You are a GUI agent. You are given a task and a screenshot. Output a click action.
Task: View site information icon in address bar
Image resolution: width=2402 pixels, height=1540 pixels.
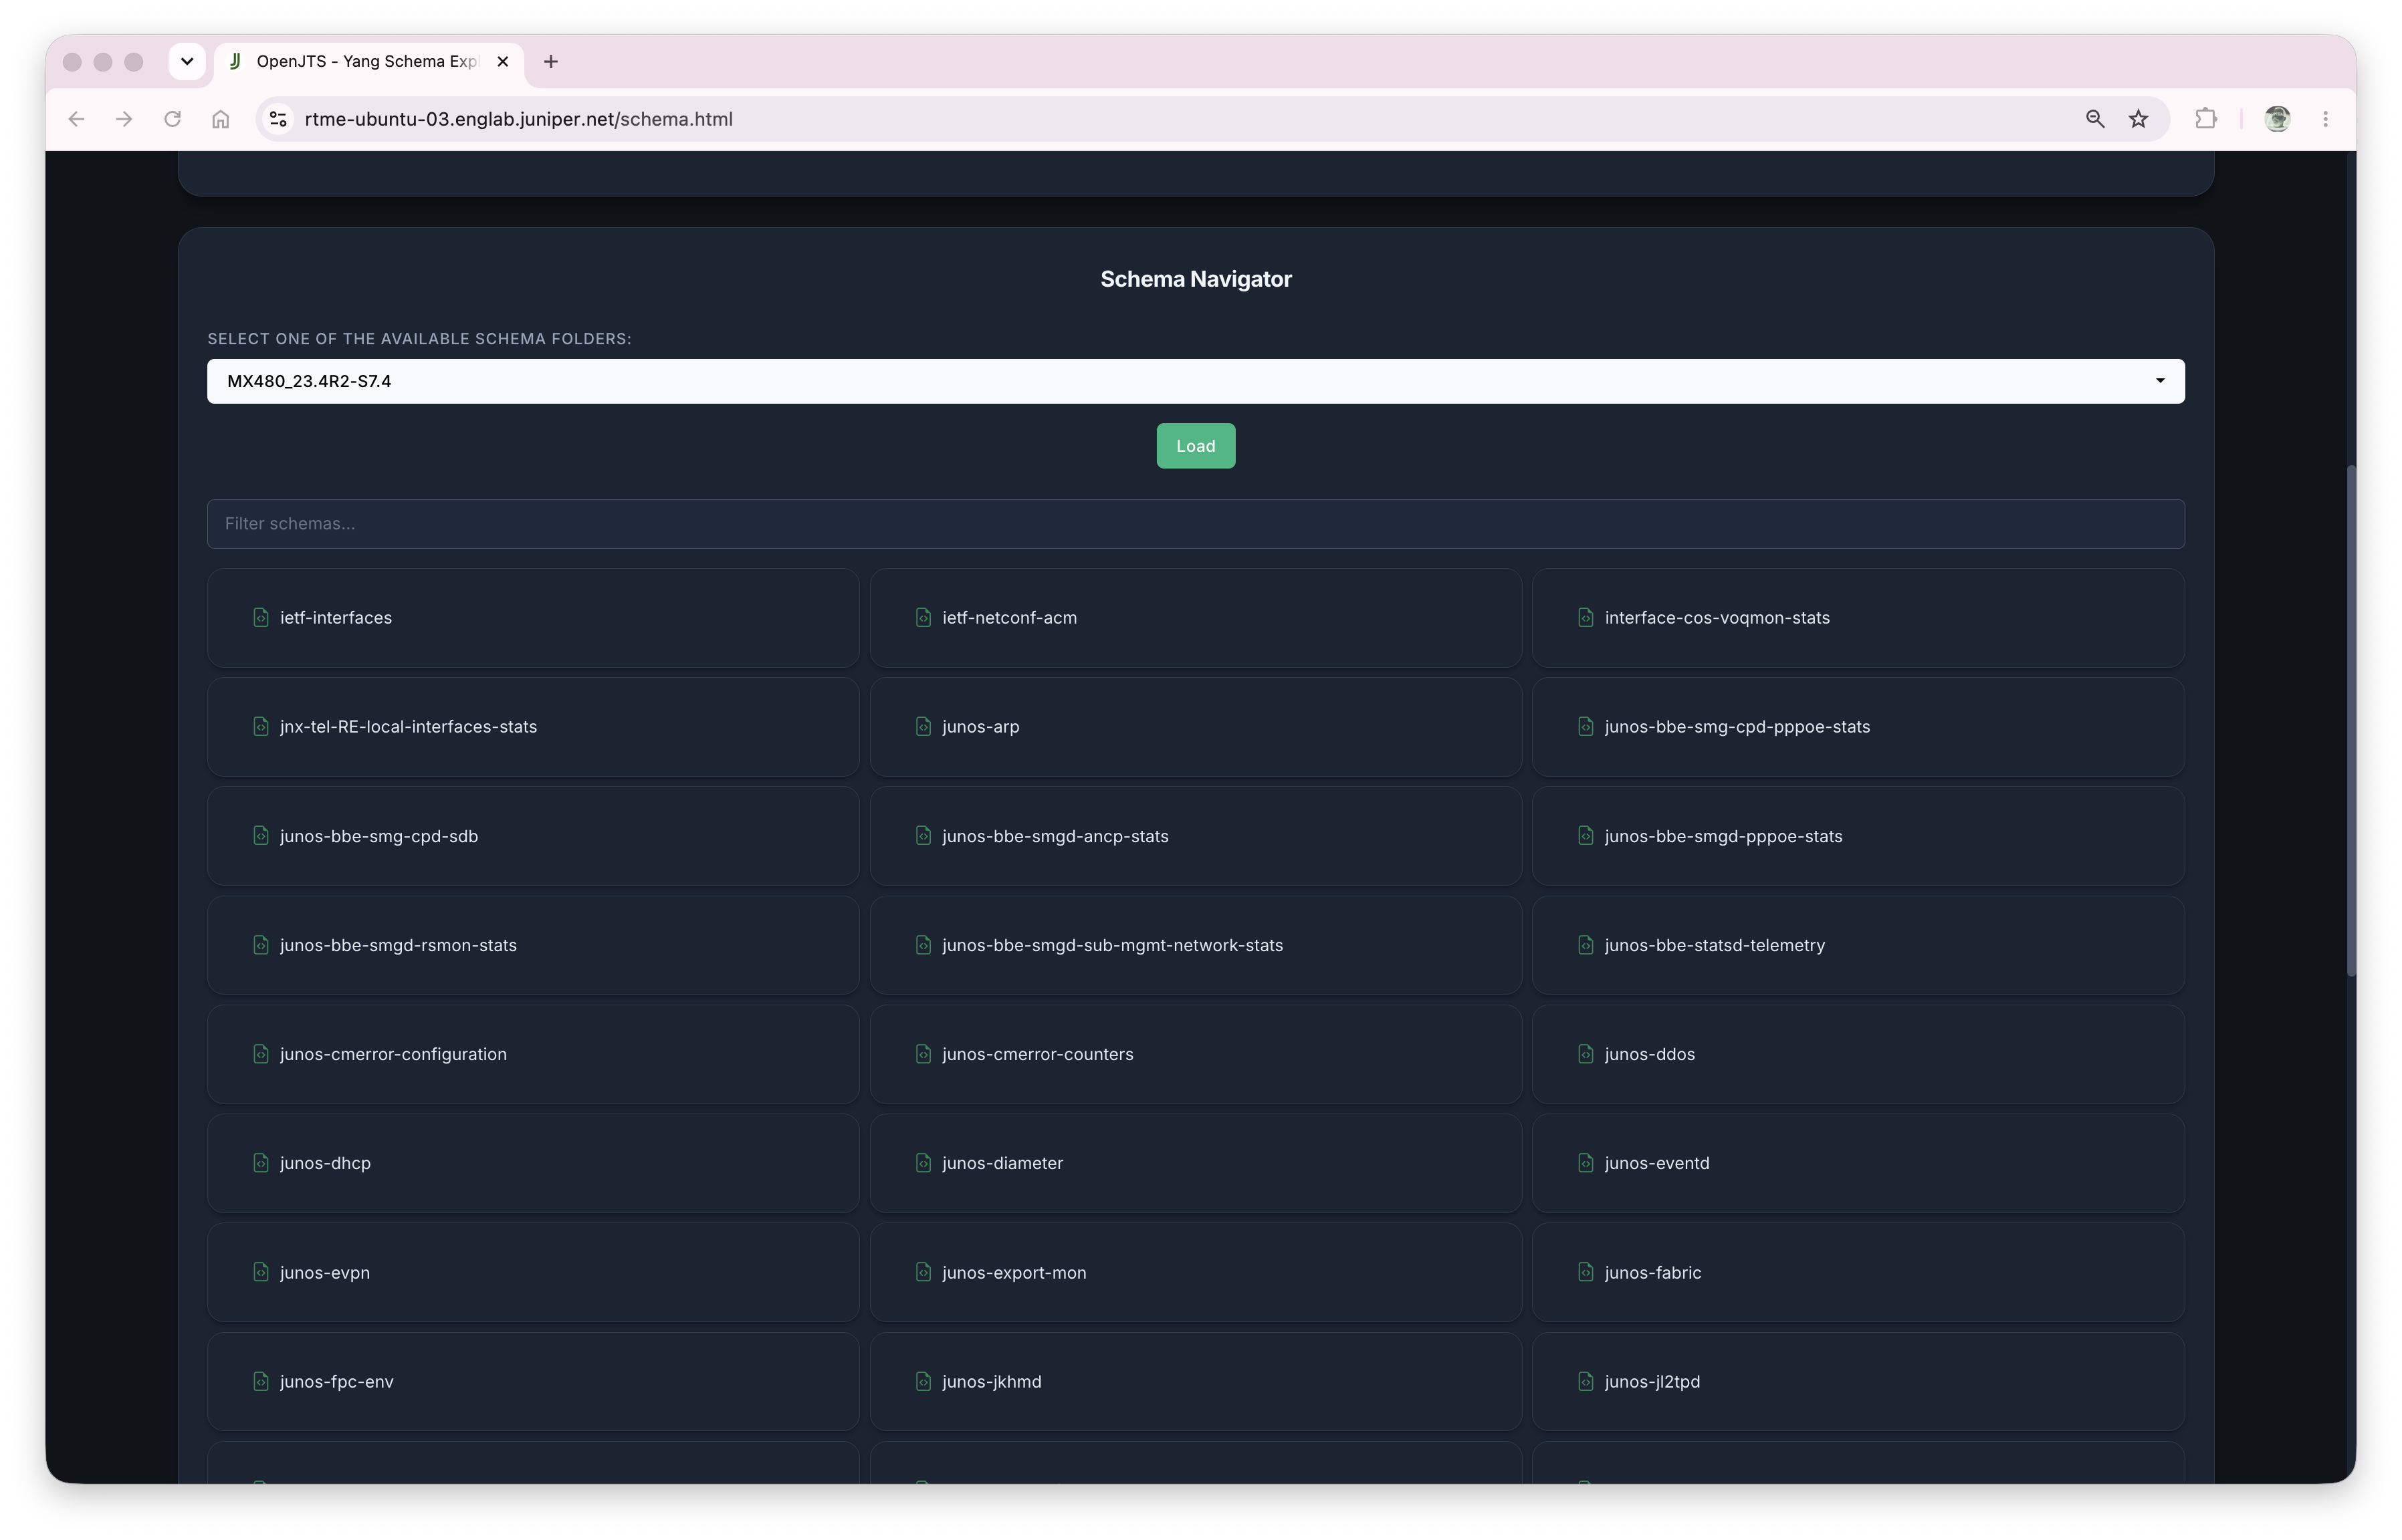[x=278, y=119]
